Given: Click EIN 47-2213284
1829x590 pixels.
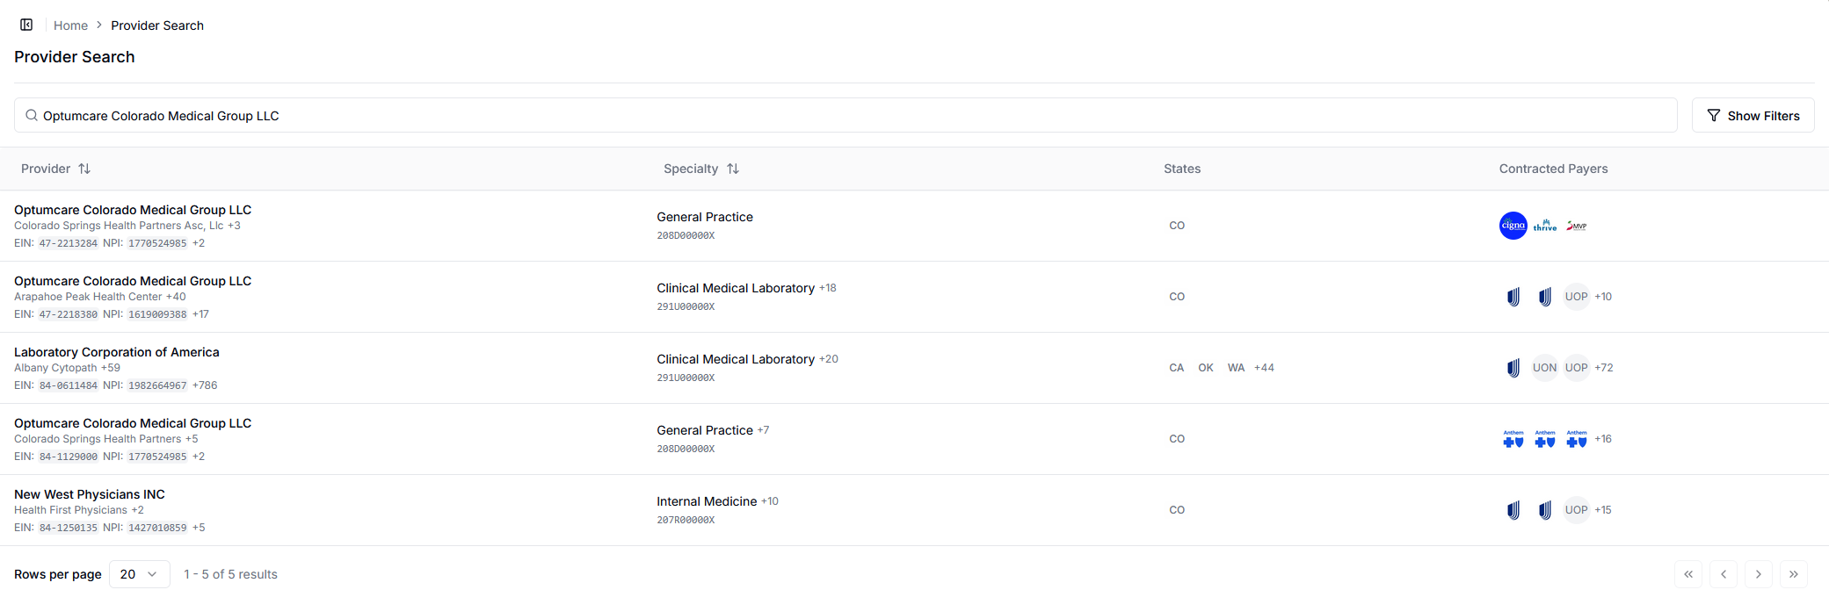Looking at the screenshot, I should pyautogui.click(x=69, y=243).
